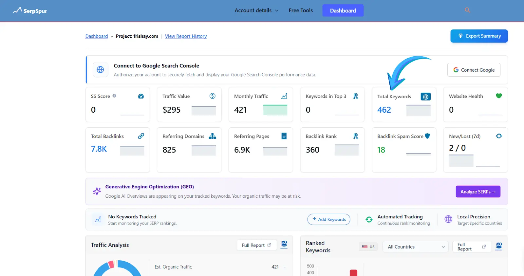Click the Referring Domains network icon
The height and width of the screenshot is (276, 524).
click(213, 136)
